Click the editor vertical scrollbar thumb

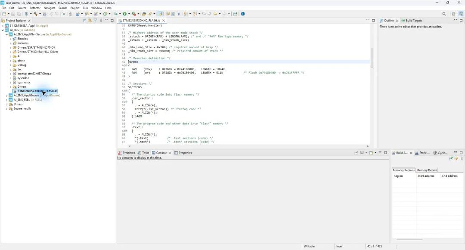click(x=372, y=58)
